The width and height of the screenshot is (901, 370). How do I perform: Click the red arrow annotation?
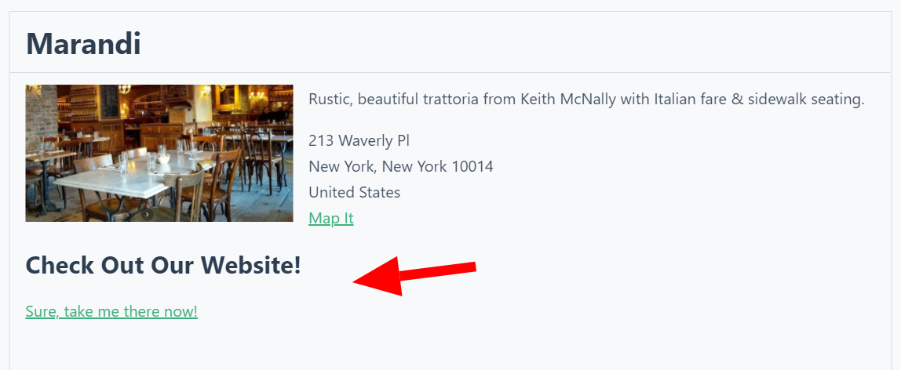(x=416, y=275)
